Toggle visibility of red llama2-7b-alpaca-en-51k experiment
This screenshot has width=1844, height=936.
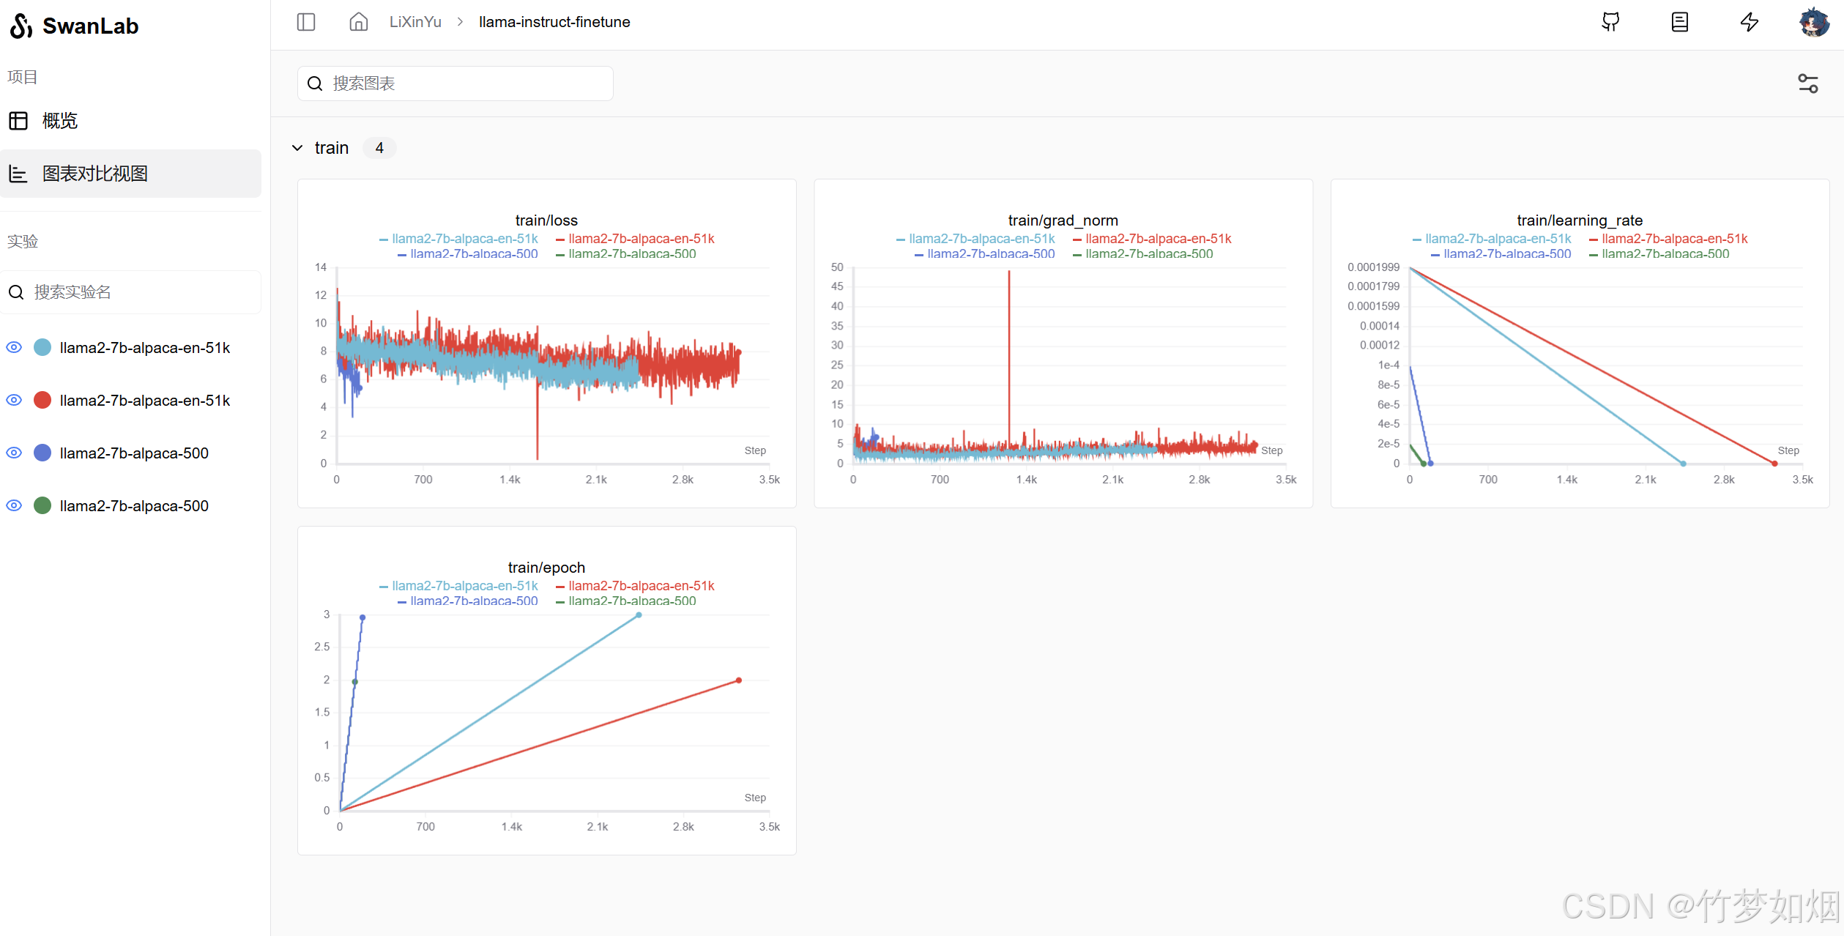coord(14,400)
